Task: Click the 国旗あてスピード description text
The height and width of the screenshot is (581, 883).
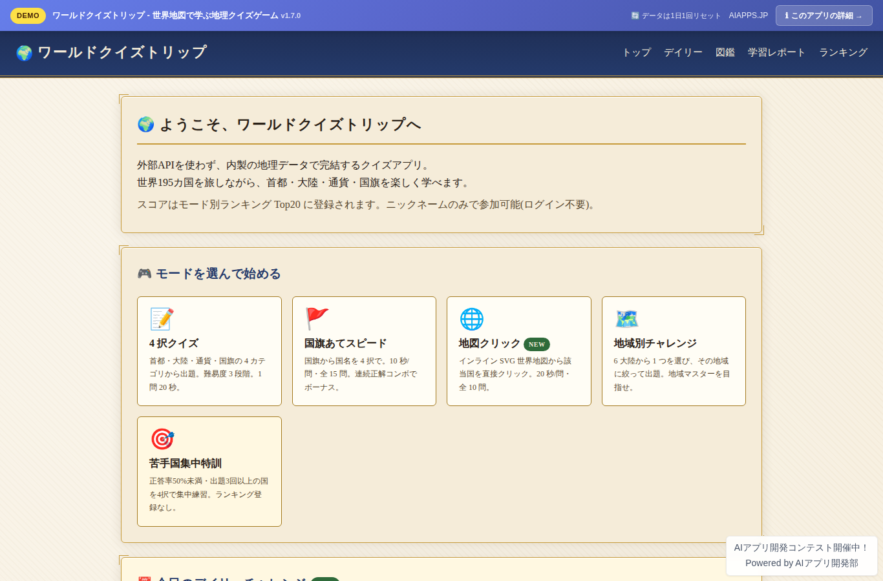Action: coord(362,374)
